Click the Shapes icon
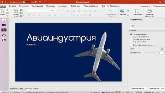 point(128,11)
